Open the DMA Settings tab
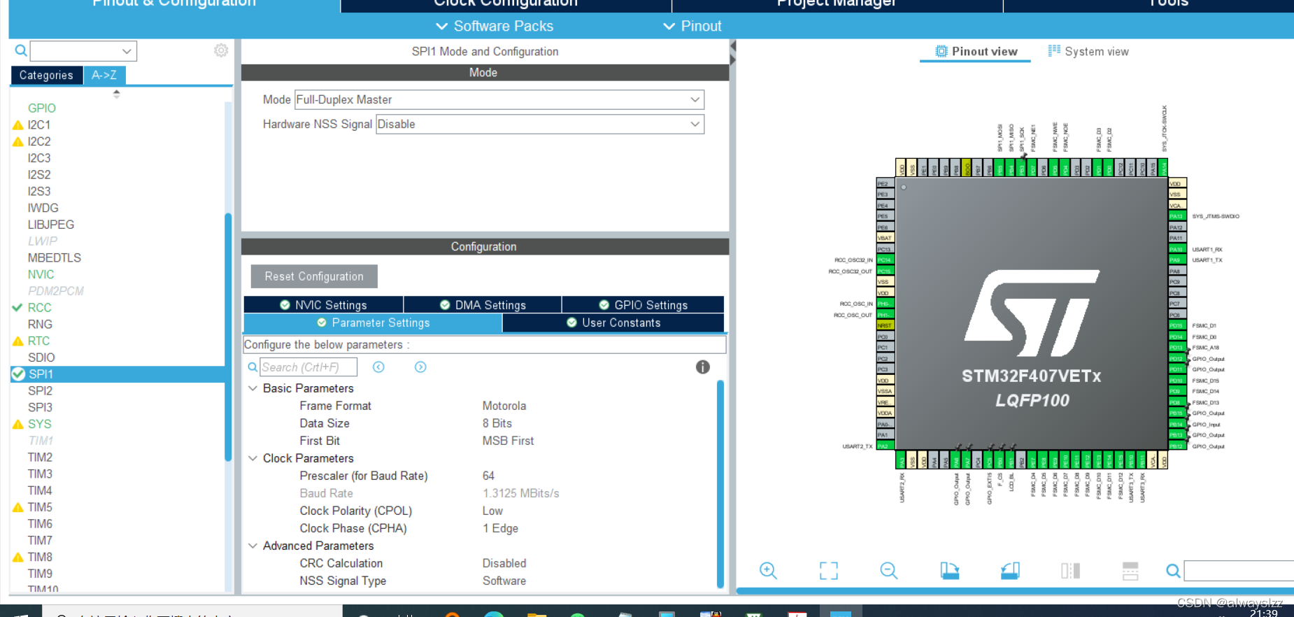Image resolution: width=1294 pixels, height=617 pixels. coord(483,305)
